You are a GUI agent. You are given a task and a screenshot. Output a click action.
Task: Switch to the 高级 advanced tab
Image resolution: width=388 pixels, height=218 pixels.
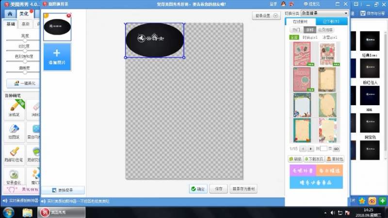26,24
